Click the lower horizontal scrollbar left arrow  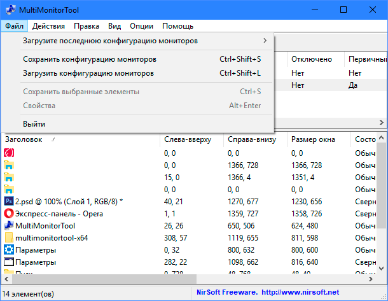(7, 279)
